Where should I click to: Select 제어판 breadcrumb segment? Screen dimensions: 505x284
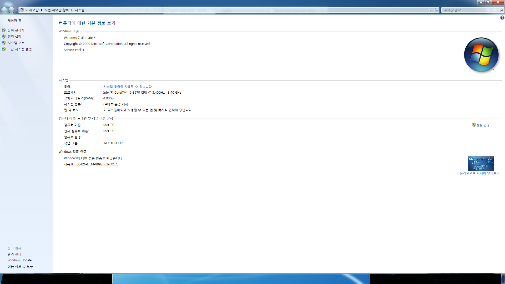34,10
